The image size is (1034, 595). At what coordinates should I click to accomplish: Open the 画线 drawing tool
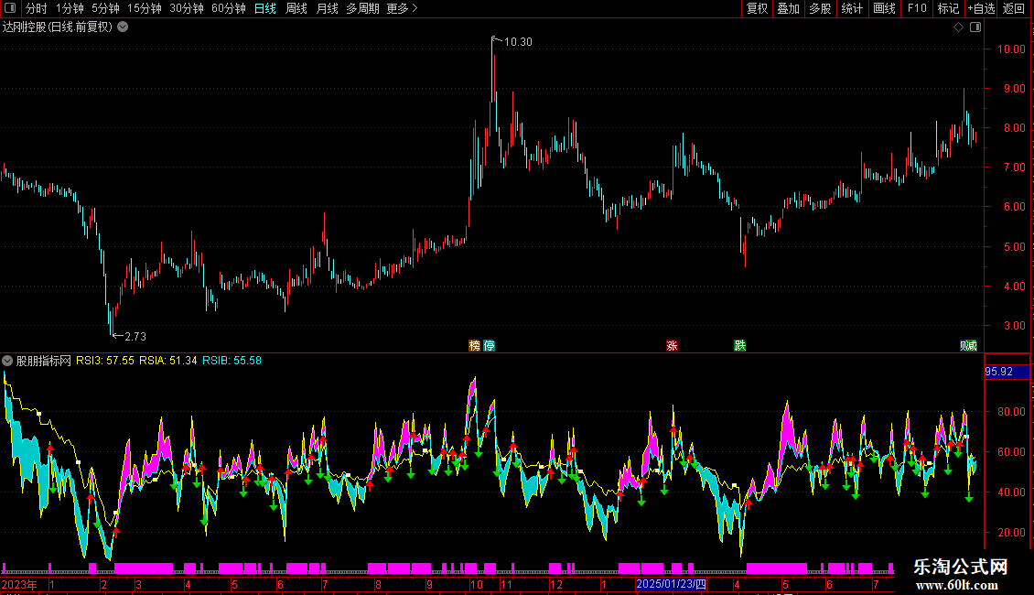point(884,8)
